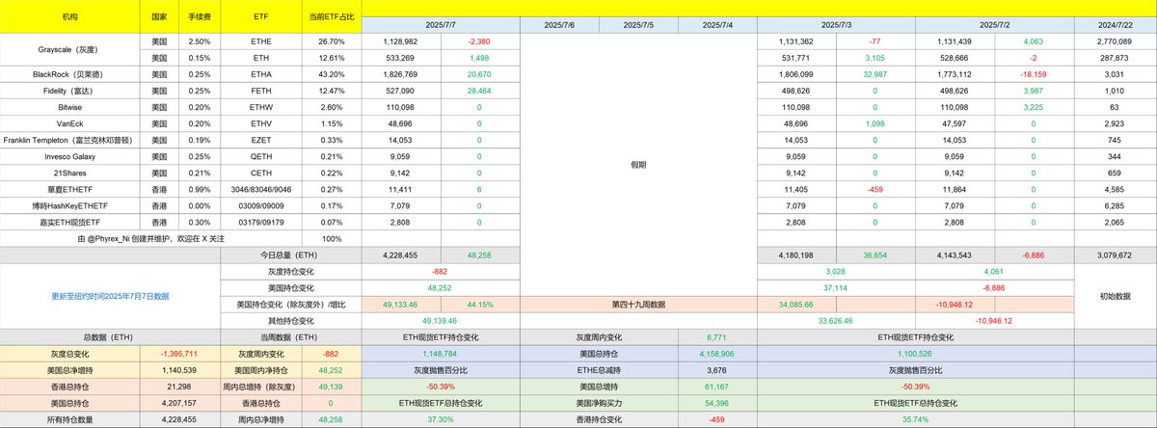1157x428 pixels.
Task: Select the 1,826,769 holdings cell
Action: point(401,73)
